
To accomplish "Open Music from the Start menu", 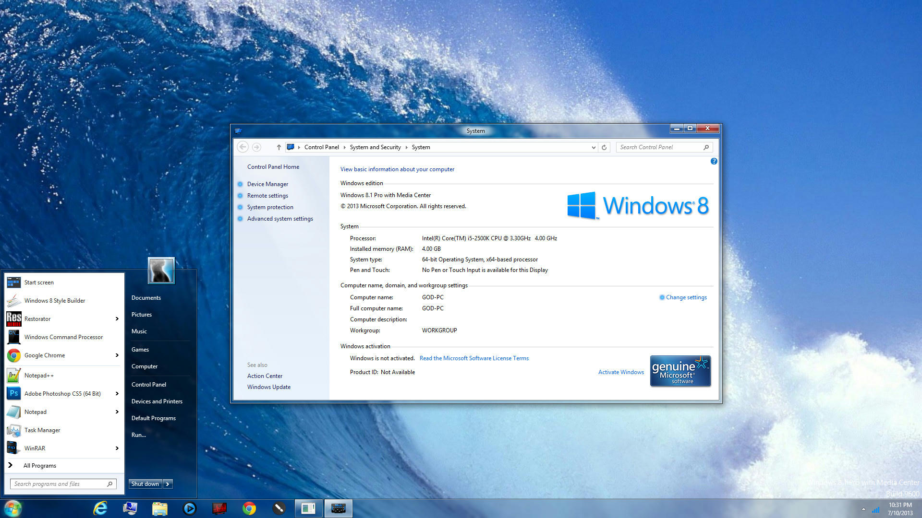I will point(139,331).
